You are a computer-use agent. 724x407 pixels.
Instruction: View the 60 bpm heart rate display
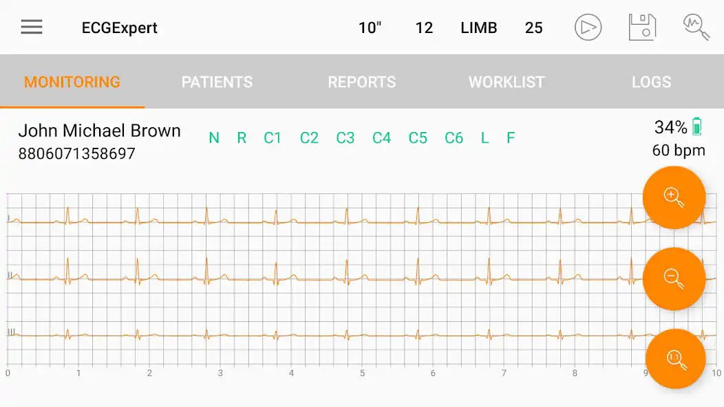click(x=677, y=150)
